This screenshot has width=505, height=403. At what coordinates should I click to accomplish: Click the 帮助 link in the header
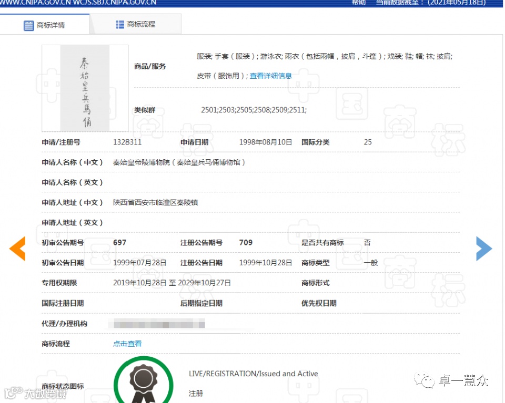click(358, 3)
